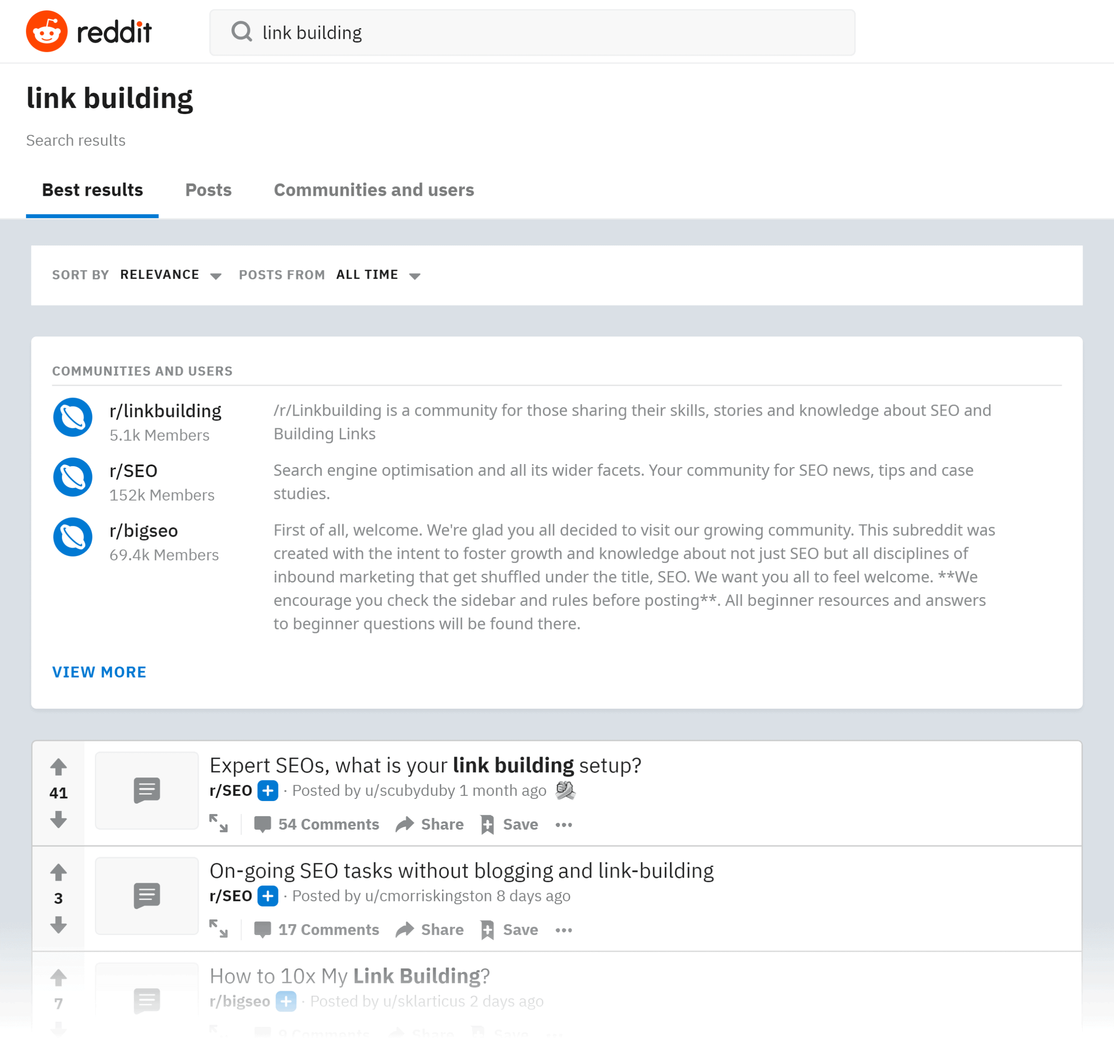The height and width of the screenshot is (1053, 1114).
Task: Click the three-dot menu on On-going SEO tasks post
Action: coord(565,929)
